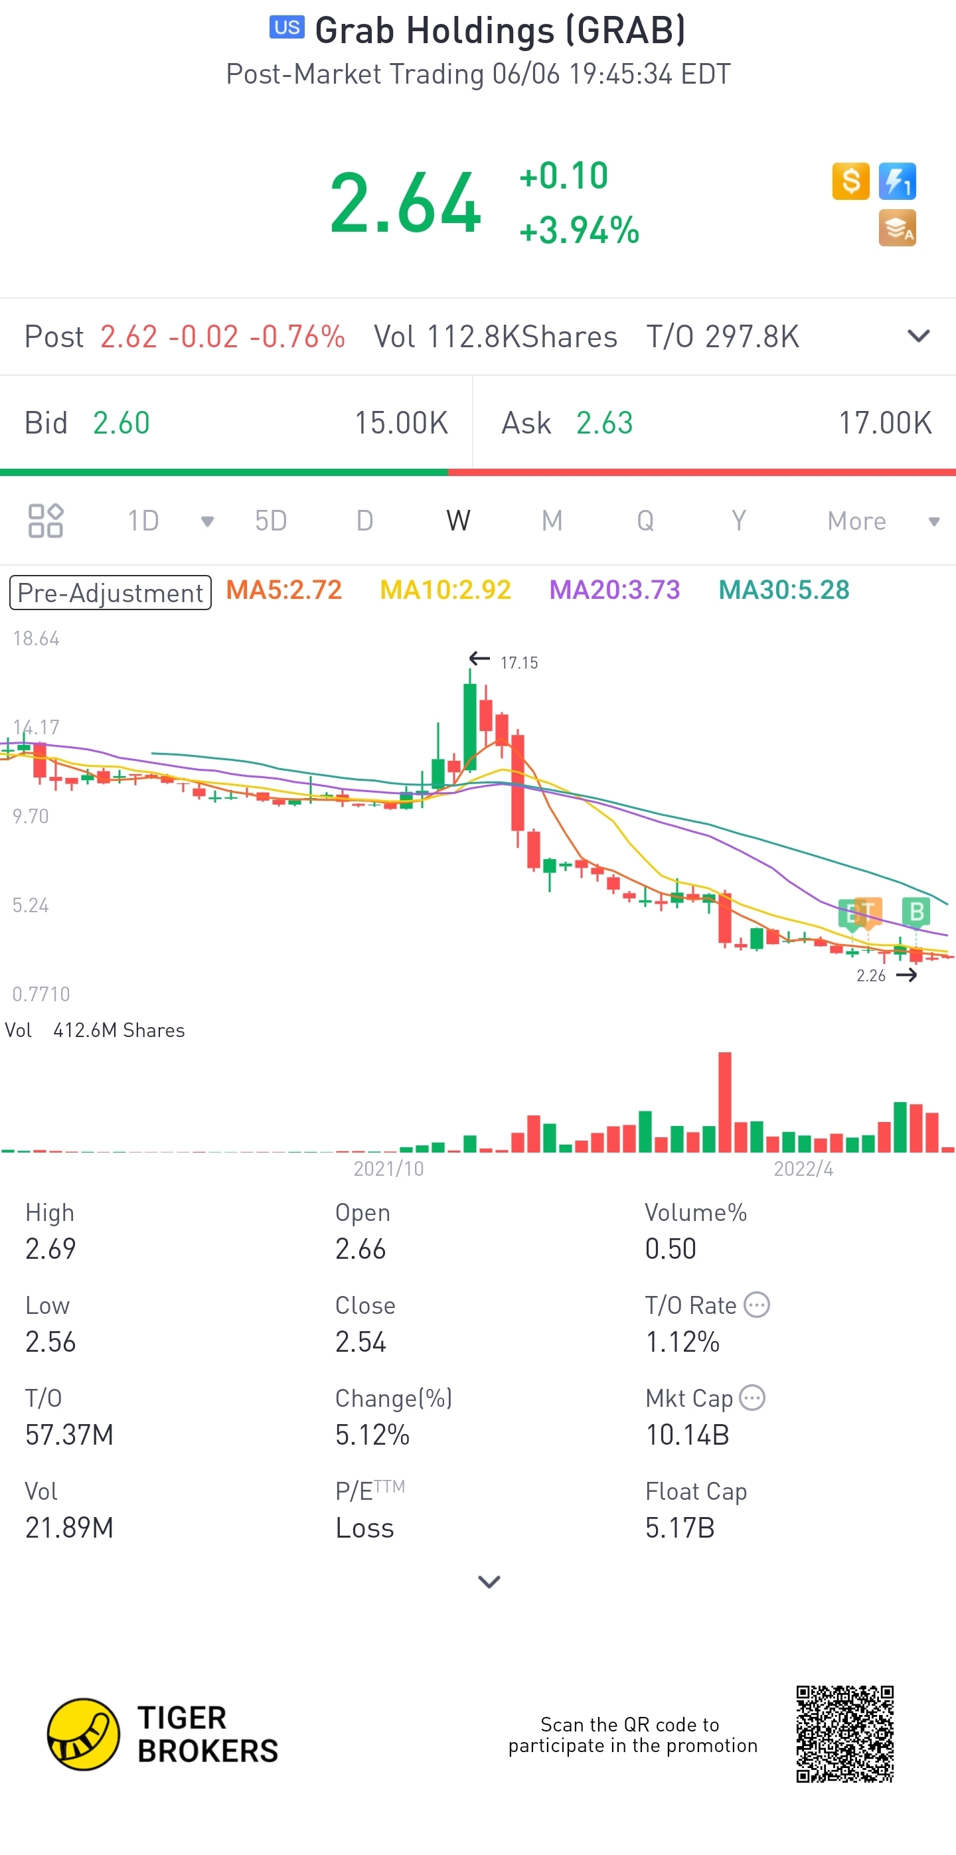Tap the tan stacked layers icon

[897, 228]
